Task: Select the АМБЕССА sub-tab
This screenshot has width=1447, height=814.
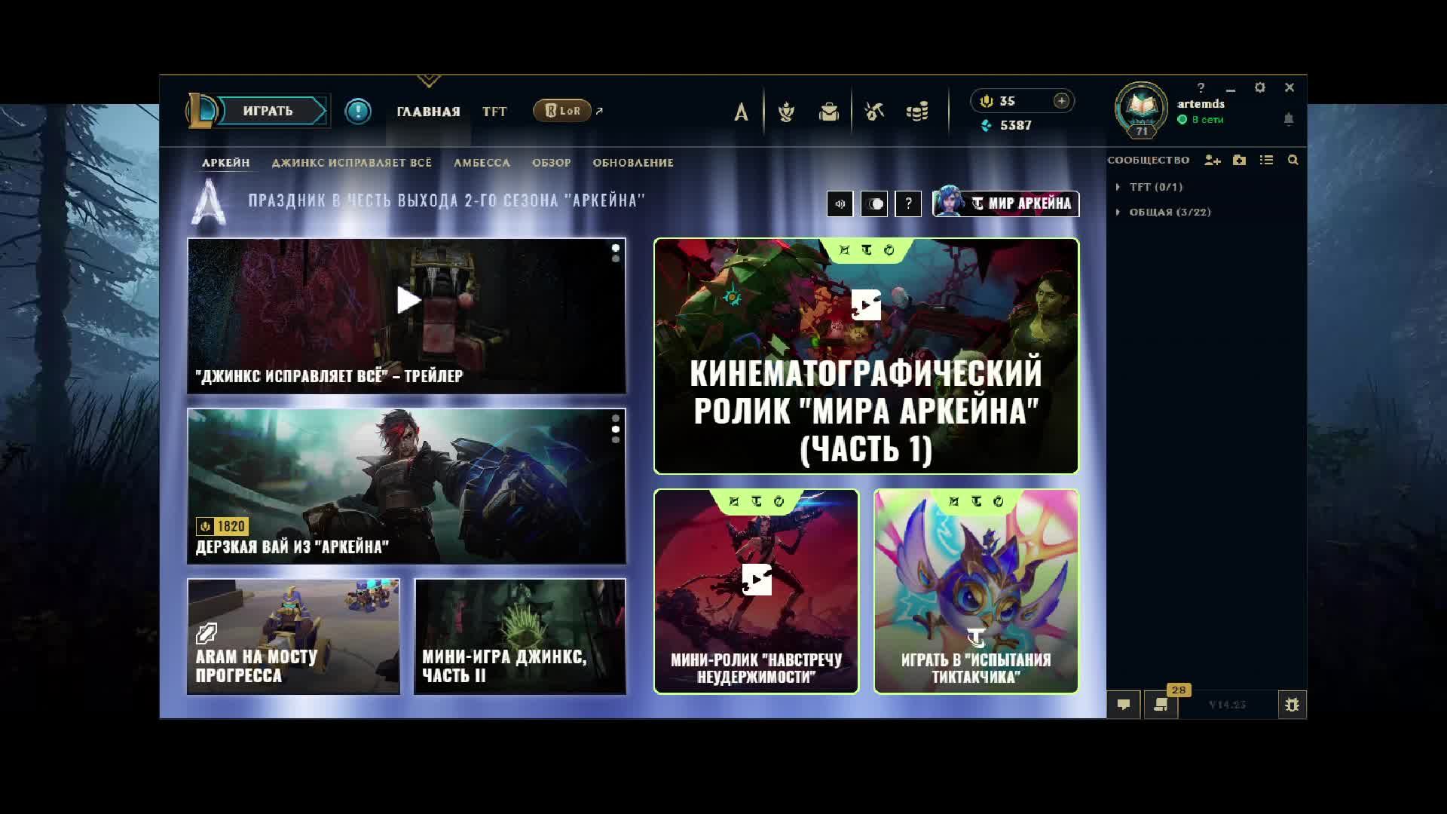Action: 482,163
